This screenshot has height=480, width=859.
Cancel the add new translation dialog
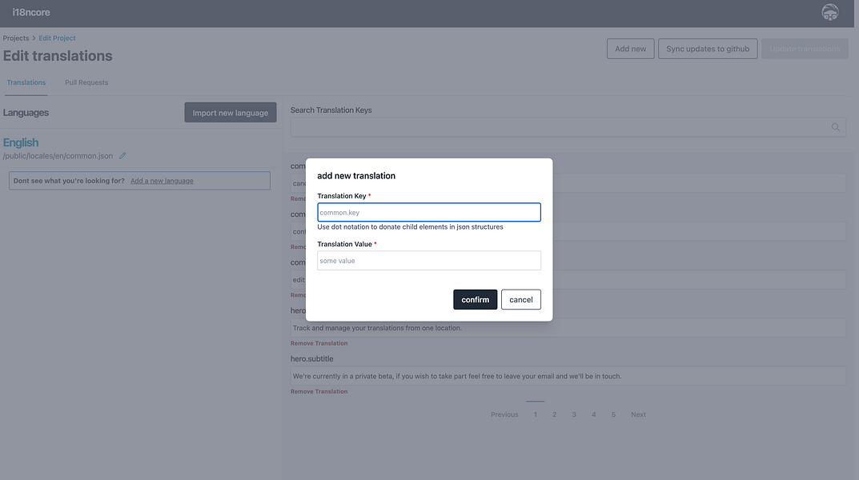point(520,299)
